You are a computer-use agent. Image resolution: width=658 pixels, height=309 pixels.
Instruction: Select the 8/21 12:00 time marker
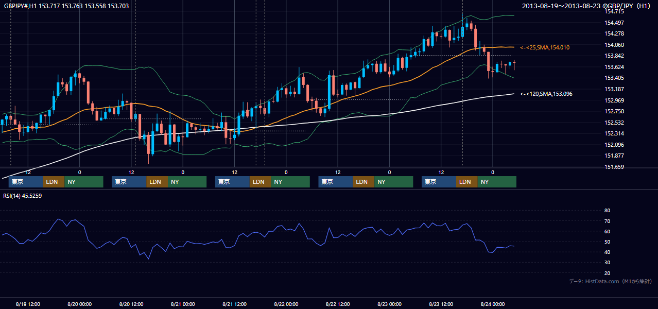[x=235, y=304]
